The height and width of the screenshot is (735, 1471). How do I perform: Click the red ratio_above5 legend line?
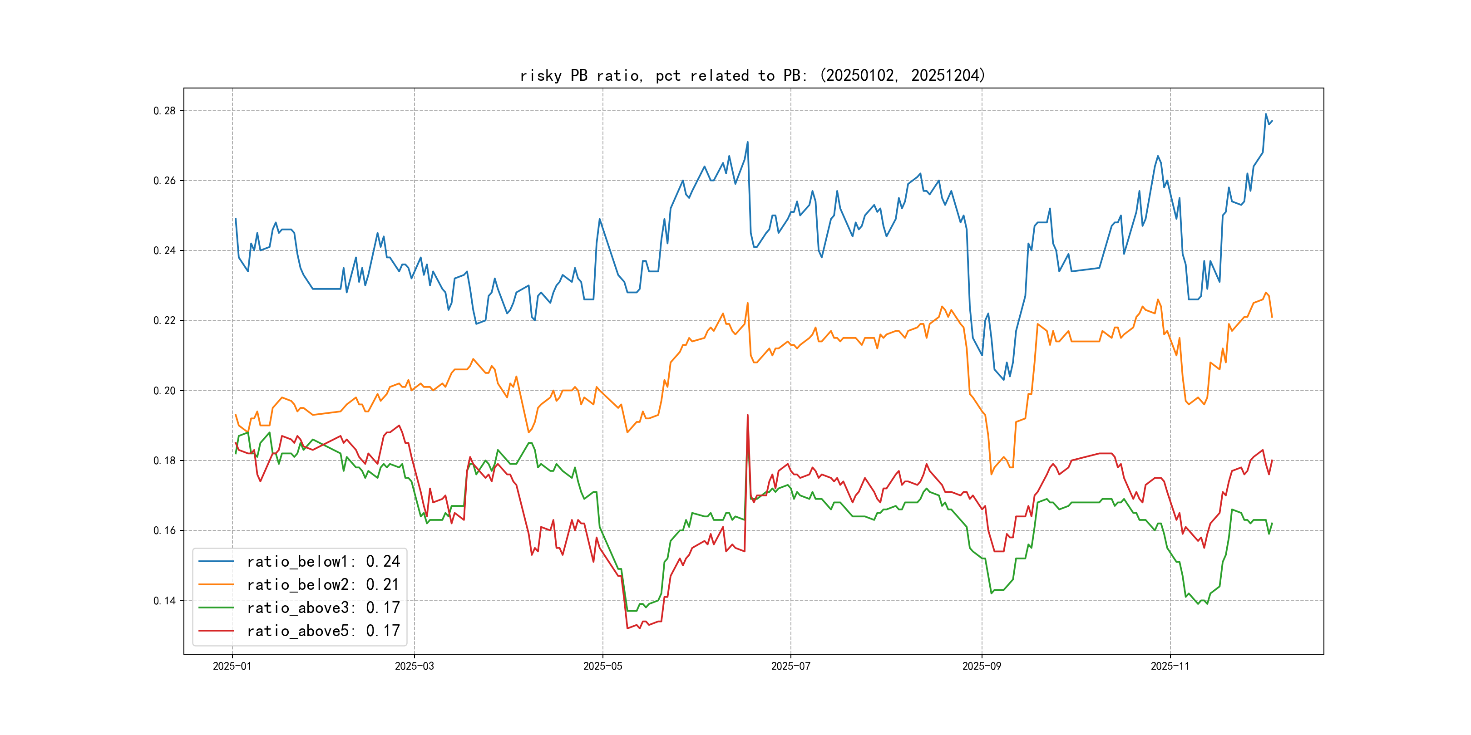(x=216, y=631)
